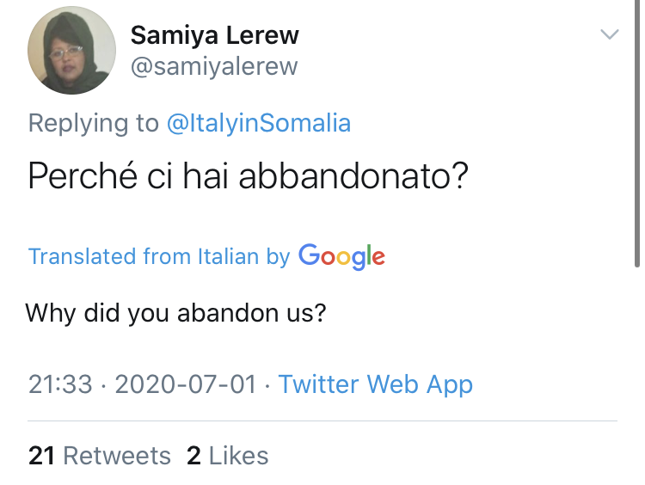View the list of Likes

pos(238,455)
